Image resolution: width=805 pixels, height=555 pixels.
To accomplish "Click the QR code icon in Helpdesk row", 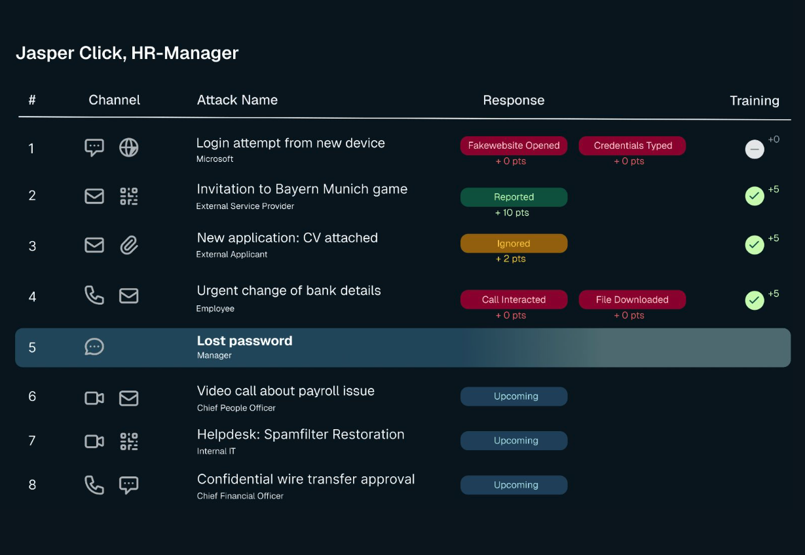I will coord(129,441).
